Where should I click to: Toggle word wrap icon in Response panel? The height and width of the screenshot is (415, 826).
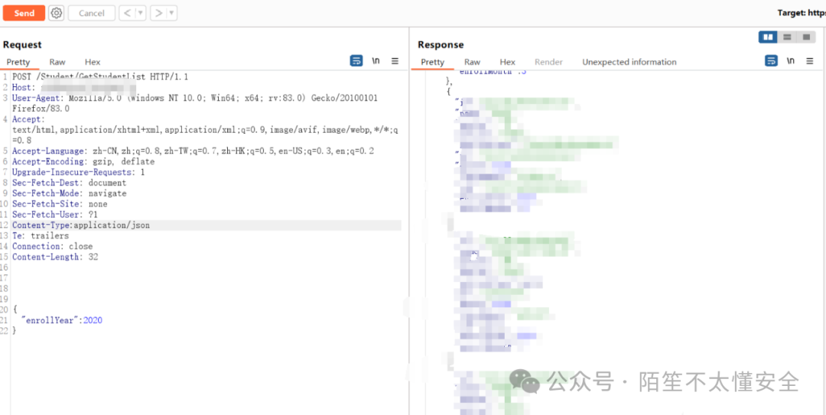(x=771, y=61)
